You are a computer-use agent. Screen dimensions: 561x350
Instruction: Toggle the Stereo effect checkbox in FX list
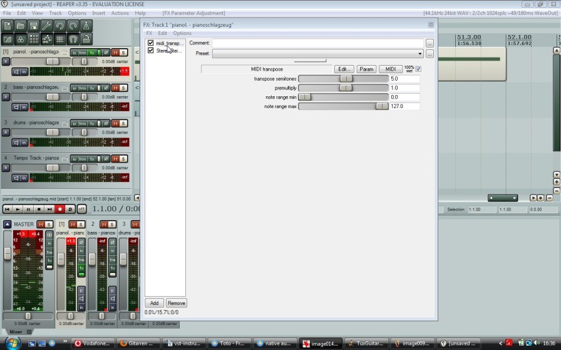pos(151,51)
